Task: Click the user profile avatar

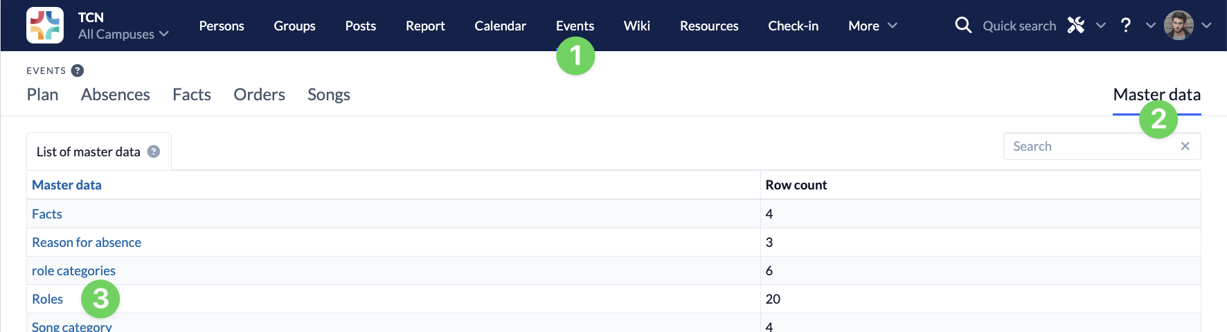Action: click(1178, 26)
